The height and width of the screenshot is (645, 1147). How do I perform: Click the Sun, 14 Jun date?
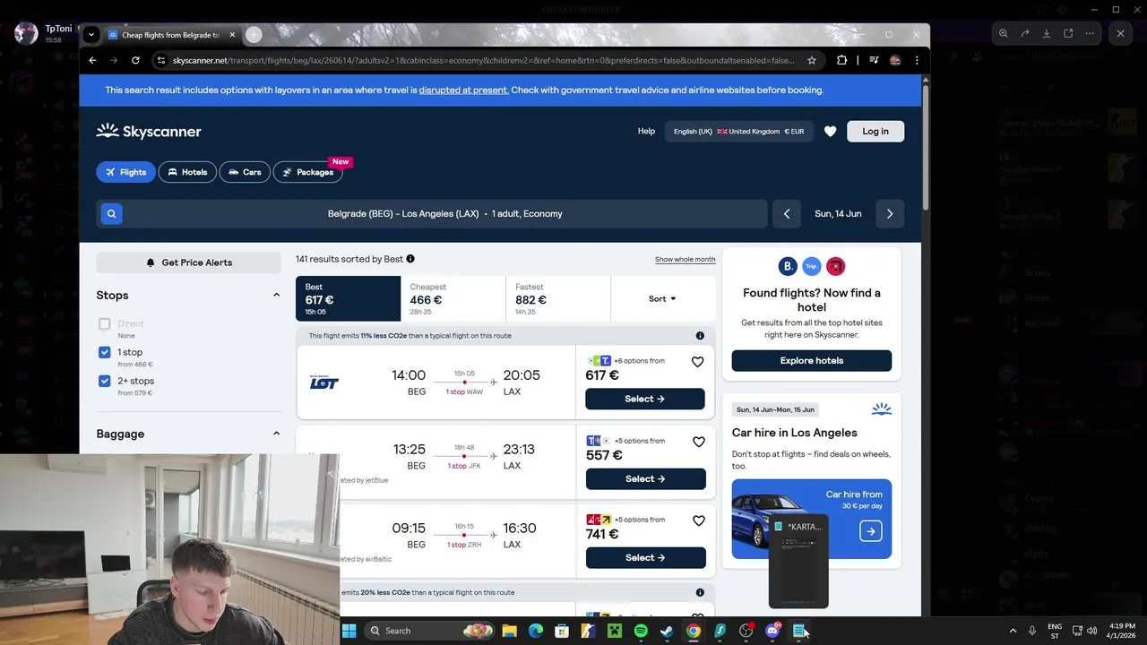click(x=838, y=213)
